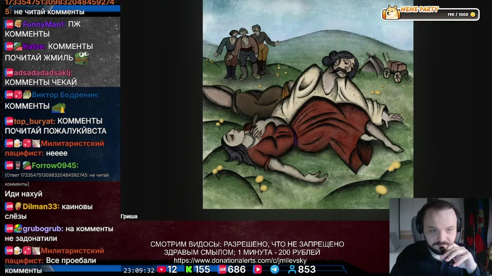Image resolution: width=492 pixels, height=276 pixels.
Task: Click the 'Все проебали комменты' message
Action: (x=50, y=266)
